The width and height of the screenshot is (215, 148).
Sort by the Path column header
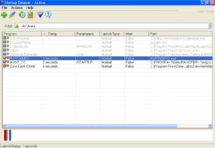tap(181, 34)
